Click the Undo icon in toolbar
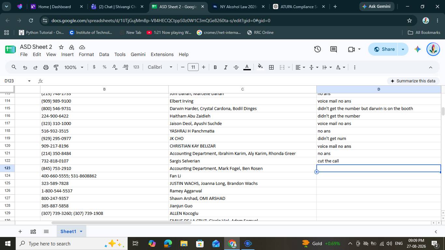This screenshot has width=445, height=250. [x=25, y=67]
